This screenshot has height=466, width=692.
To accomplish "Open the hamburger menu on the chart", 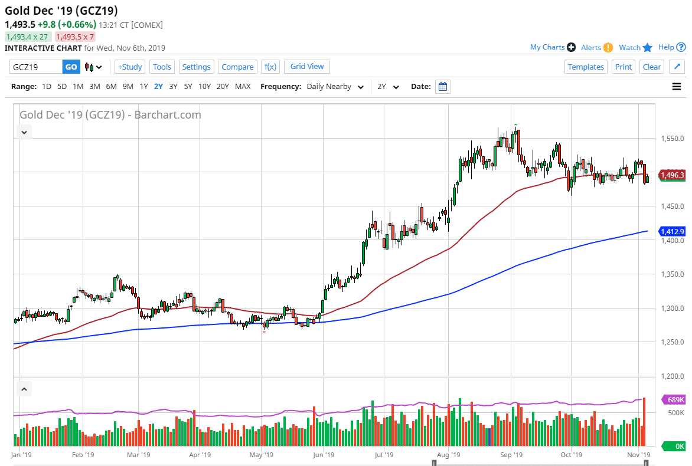I will click(676, 86).
